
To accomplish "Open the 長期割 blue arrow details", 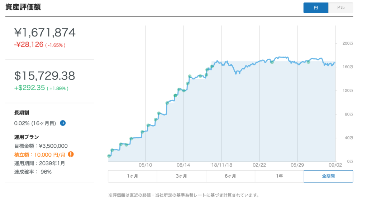I will click(x=63, y=123).
